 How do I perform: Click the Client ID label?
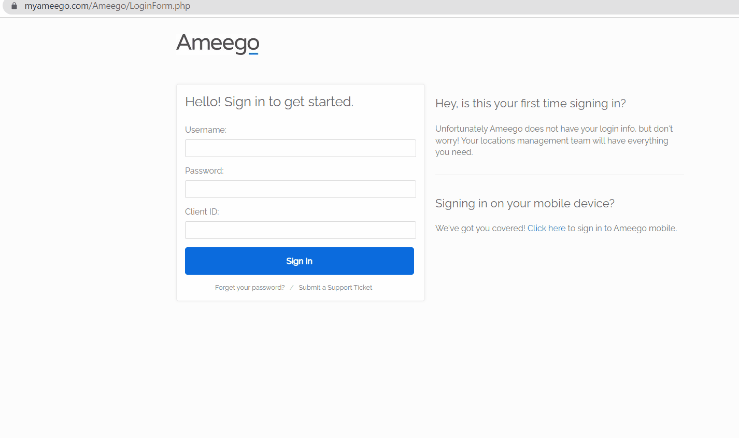[202, 211]
